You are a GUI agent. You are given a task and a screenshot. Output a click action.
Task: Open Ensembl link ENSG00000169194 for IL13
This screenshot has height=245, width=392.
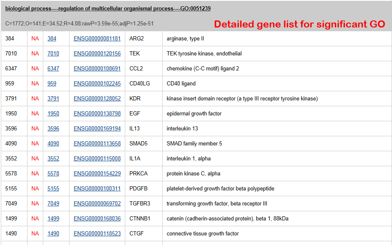coord(97,129)
